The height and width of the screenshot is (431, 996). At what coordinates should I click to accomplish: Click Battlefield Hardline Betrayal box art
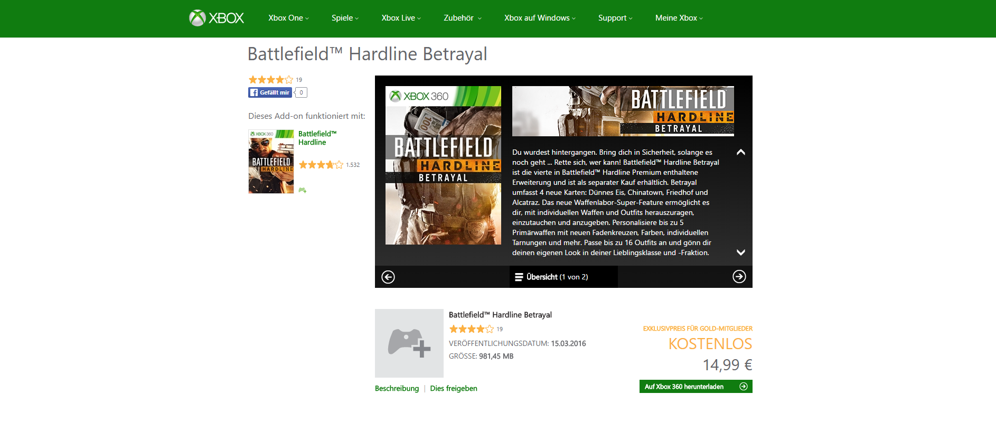(x=443, y=165)
